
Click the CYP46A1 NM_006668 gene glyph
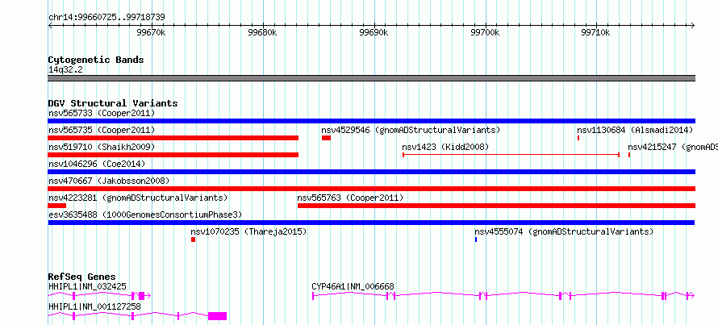point(503,296)
